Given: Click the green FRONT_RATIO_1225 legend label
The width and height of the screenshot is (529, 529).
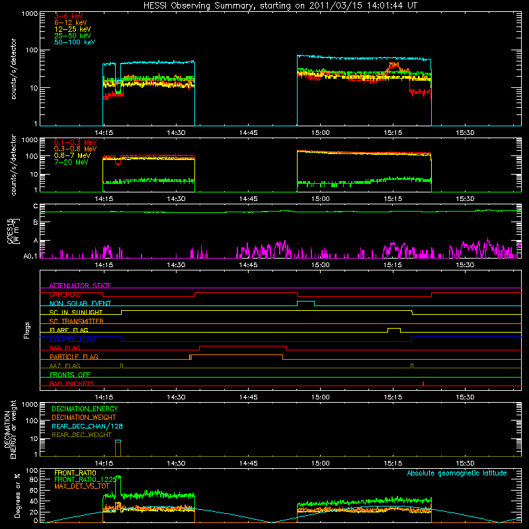Looking at the screenshot, I should (85, 479).
